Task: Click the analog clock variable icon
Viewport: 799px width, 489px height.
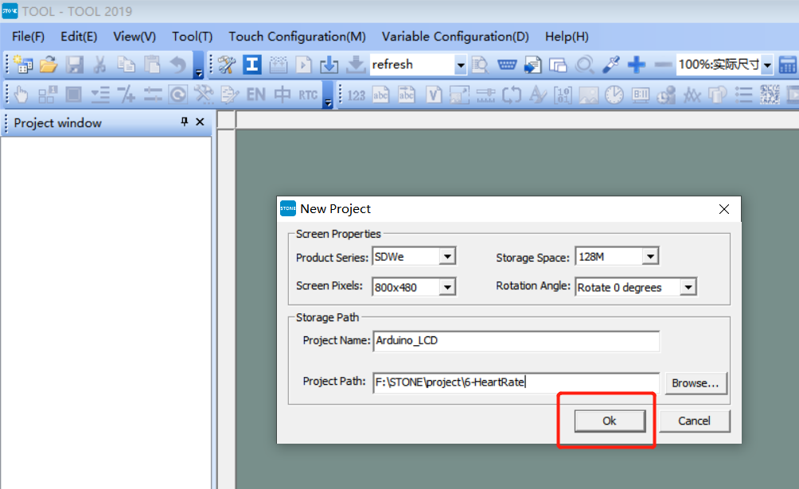Action: [x=614, y=95]
